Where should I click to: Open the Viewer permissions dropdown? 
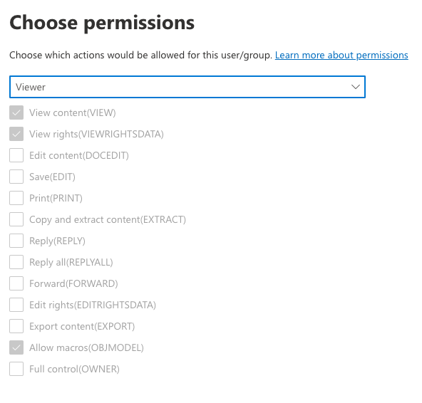(187, 87)
